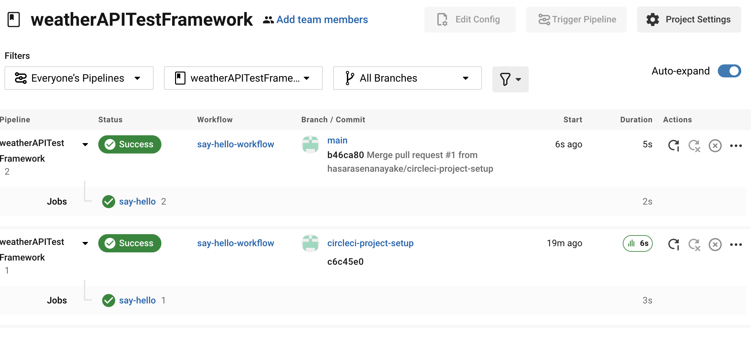Screen dimensions: 751x361
Task: Toggle the Success status badge on pipeline 2
Action: click(x=130, y=144)
